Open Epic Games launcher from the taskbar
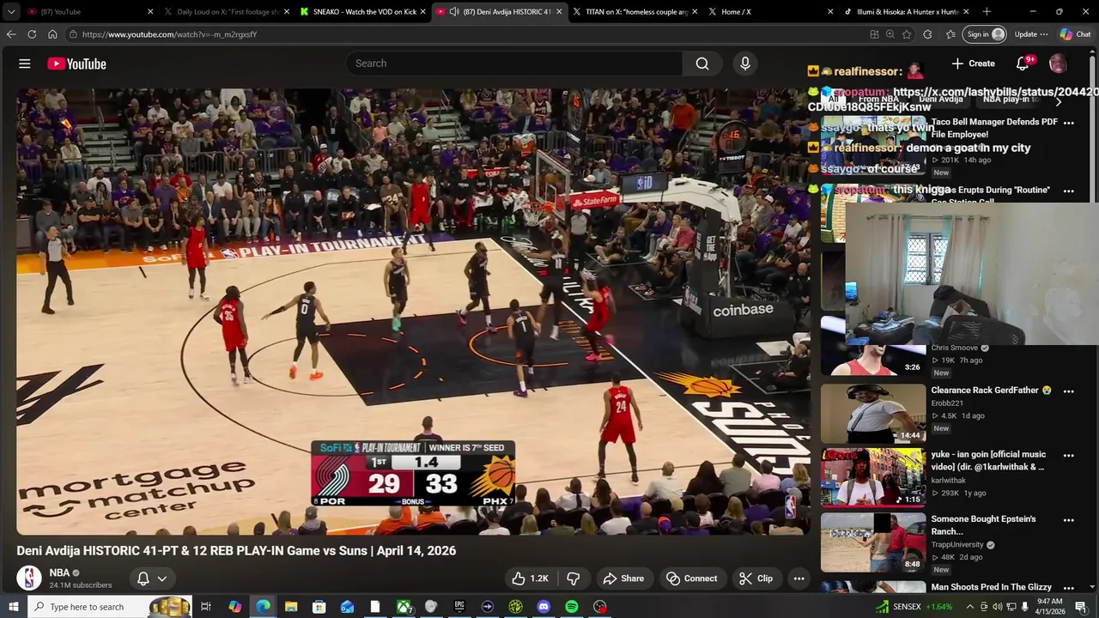This screenshot has height=618, width=1099. pos(459,607)
